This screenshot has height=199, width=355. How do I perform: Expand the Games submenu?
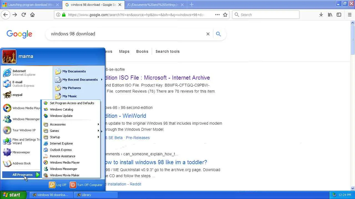[71, 131]
